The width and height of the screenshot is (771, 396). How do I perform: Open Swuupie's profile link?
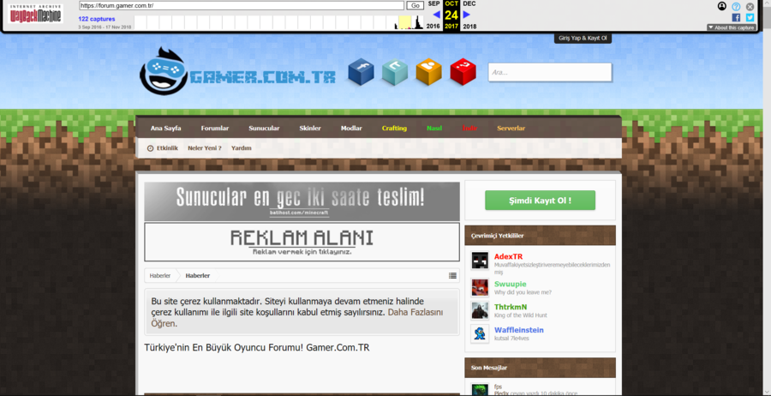click(511, 284)
